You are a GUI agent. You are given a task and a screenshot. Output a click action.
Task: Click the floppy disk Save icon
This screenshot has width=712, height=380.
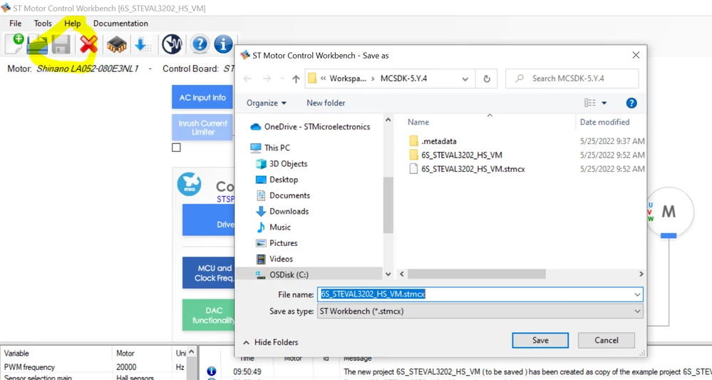[61, 44]
